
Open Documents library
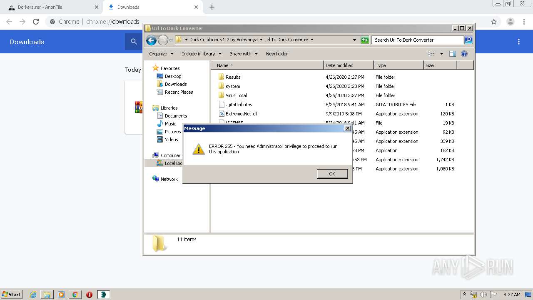(172, 116)
